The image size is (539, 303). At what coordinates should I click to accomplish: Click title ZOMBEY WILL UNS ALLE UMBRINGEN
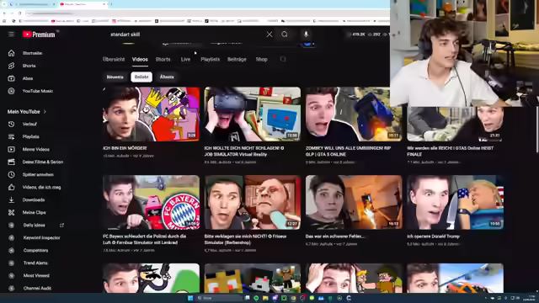348,151
